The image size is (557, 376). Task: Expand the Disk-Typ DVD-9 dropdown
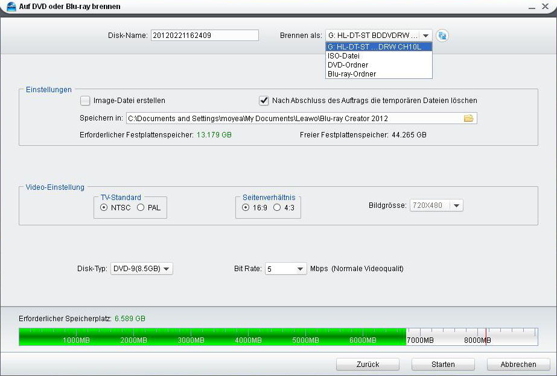pyautogui.click(x=166, y=269)
